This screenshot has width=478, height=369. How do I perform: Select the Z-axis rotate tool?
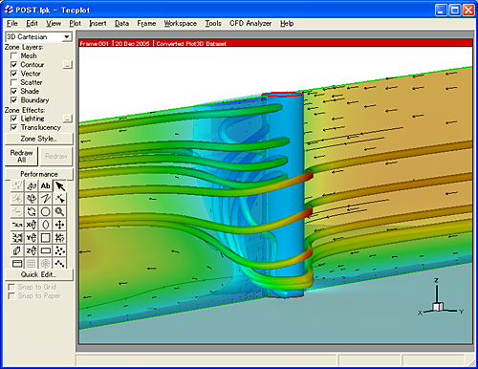pos(32,250)
